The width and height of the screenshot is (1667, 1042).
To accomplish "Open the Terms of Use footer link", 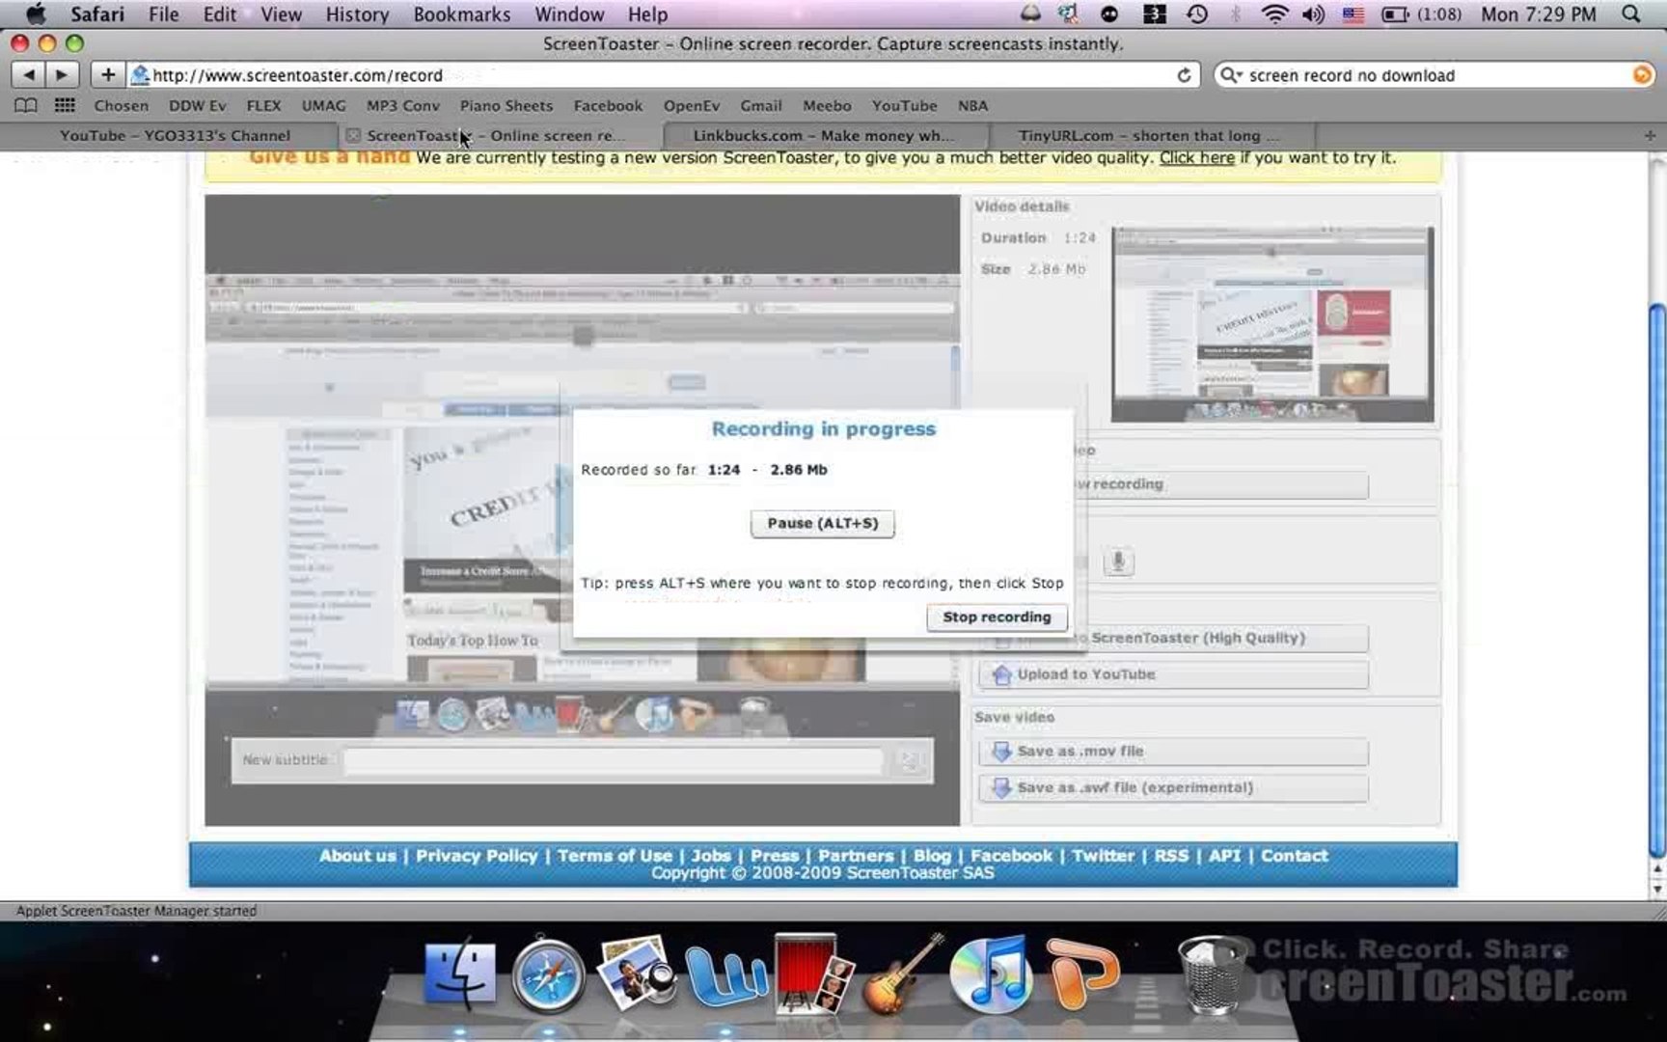I will 615,856.
